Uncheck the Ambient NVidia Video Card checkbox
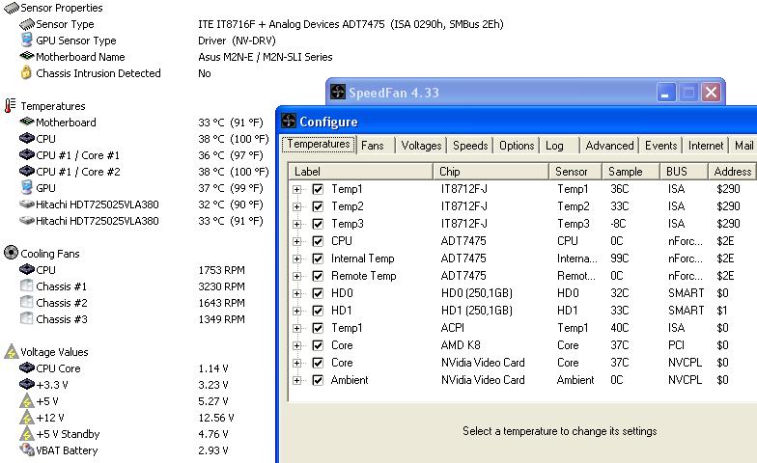 pos(318,380)
